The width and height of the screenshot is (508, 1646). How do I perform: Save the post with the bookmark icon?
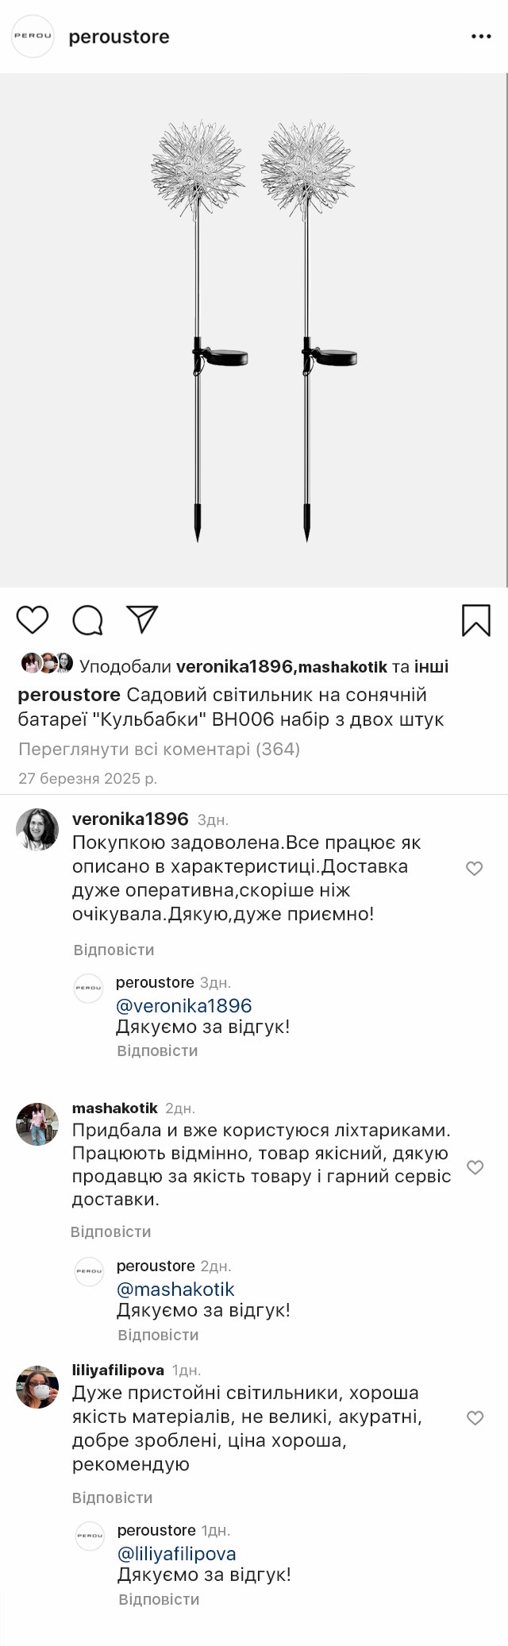(475, 620)
